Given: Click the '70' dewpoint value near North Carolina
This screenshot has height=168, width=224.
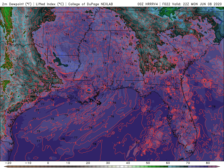Looking at the screenshot, I should coord(209,30).
